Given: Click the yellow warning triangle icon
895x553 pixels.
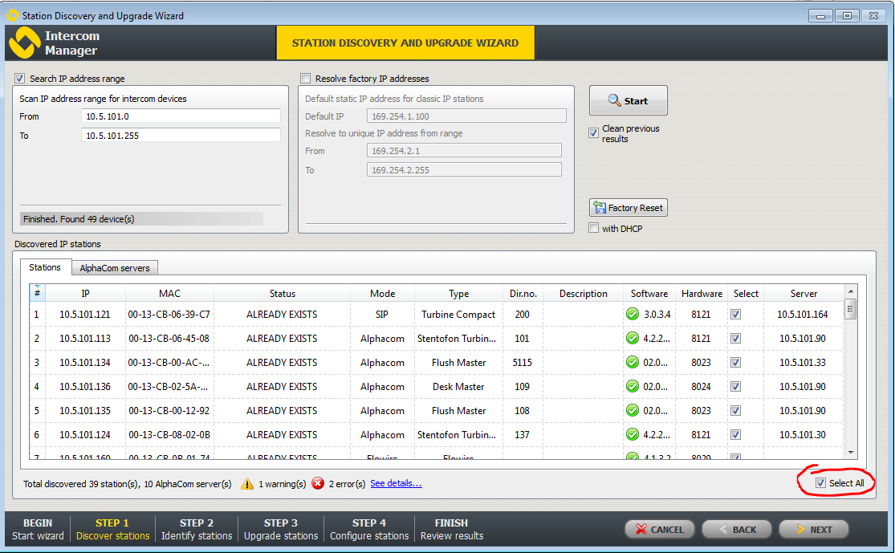Looking at the screenshot, I should [x=246, y=483].
